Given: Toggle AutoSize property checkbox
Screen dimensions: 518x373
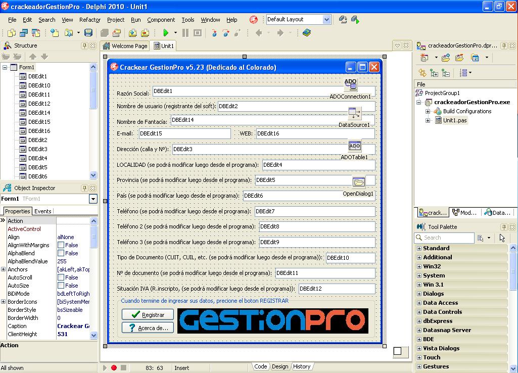Looking at the screenshot, I should 61,286.
